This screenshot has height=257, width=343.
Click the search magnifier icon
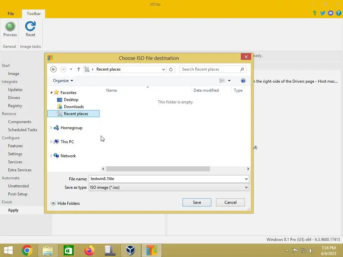pos(242,69)
